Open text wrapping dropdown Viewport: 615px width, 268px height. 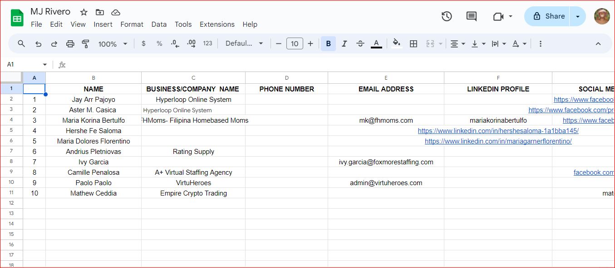(499, 43)
